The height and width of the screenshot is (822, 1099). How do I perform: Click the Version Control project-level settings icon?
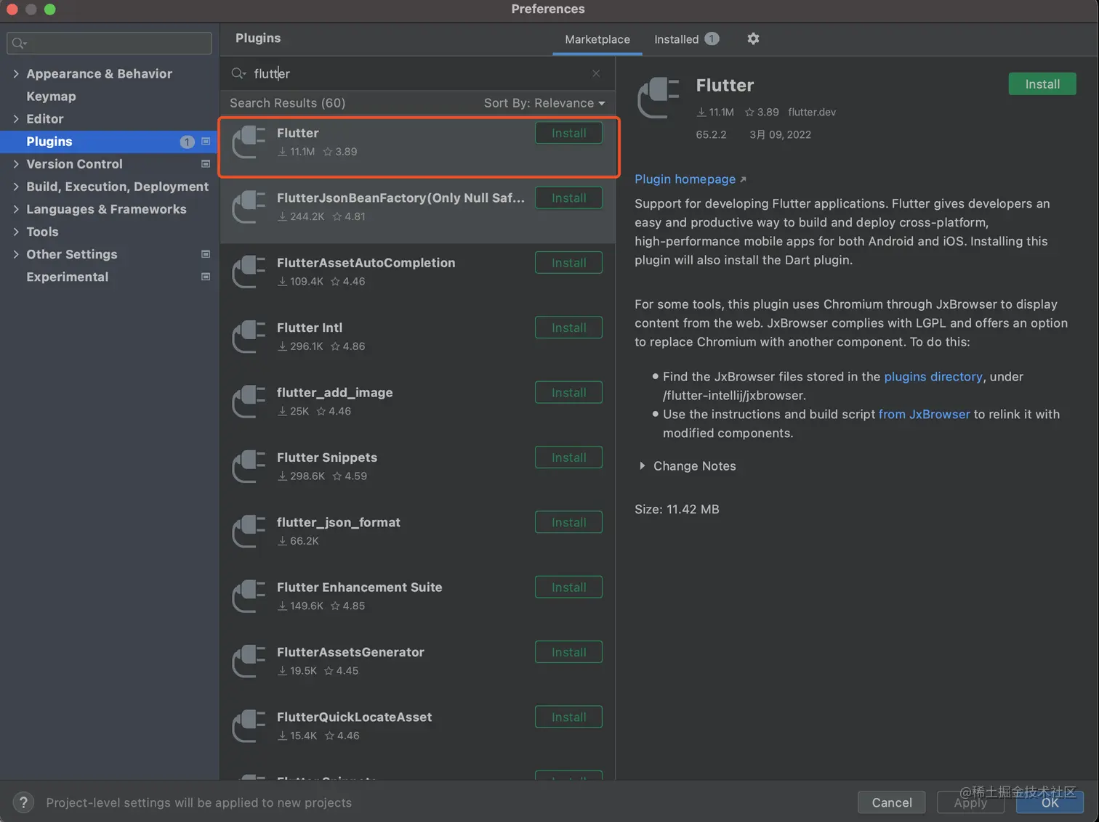pos(206,164)
